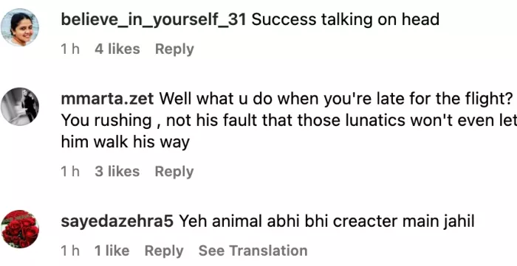Image resolution: width=517 pixels, height=266 pixels.
Task: Visit mmarta.zet username link
Action: [x=108, y=98]
